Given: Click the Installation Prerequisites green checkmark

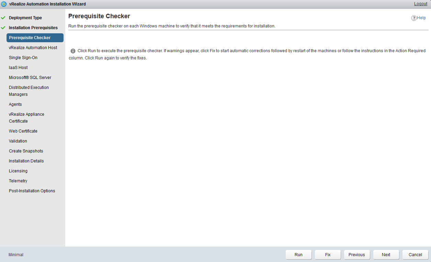Looking at the screenshot, I should (3, 28).
